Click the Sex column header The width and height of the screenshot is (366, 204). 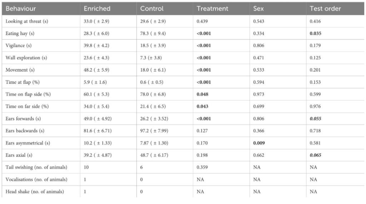[258, 9]
